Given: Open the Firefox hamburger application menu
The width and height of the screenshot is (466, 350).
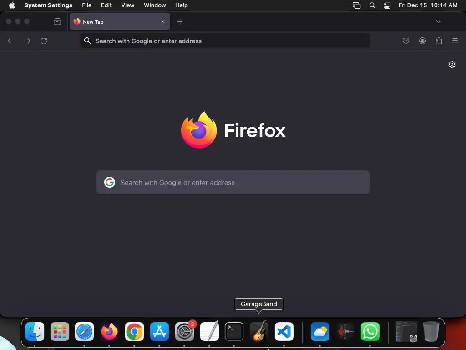Looking at the screenshot, I should click(455, 41).
